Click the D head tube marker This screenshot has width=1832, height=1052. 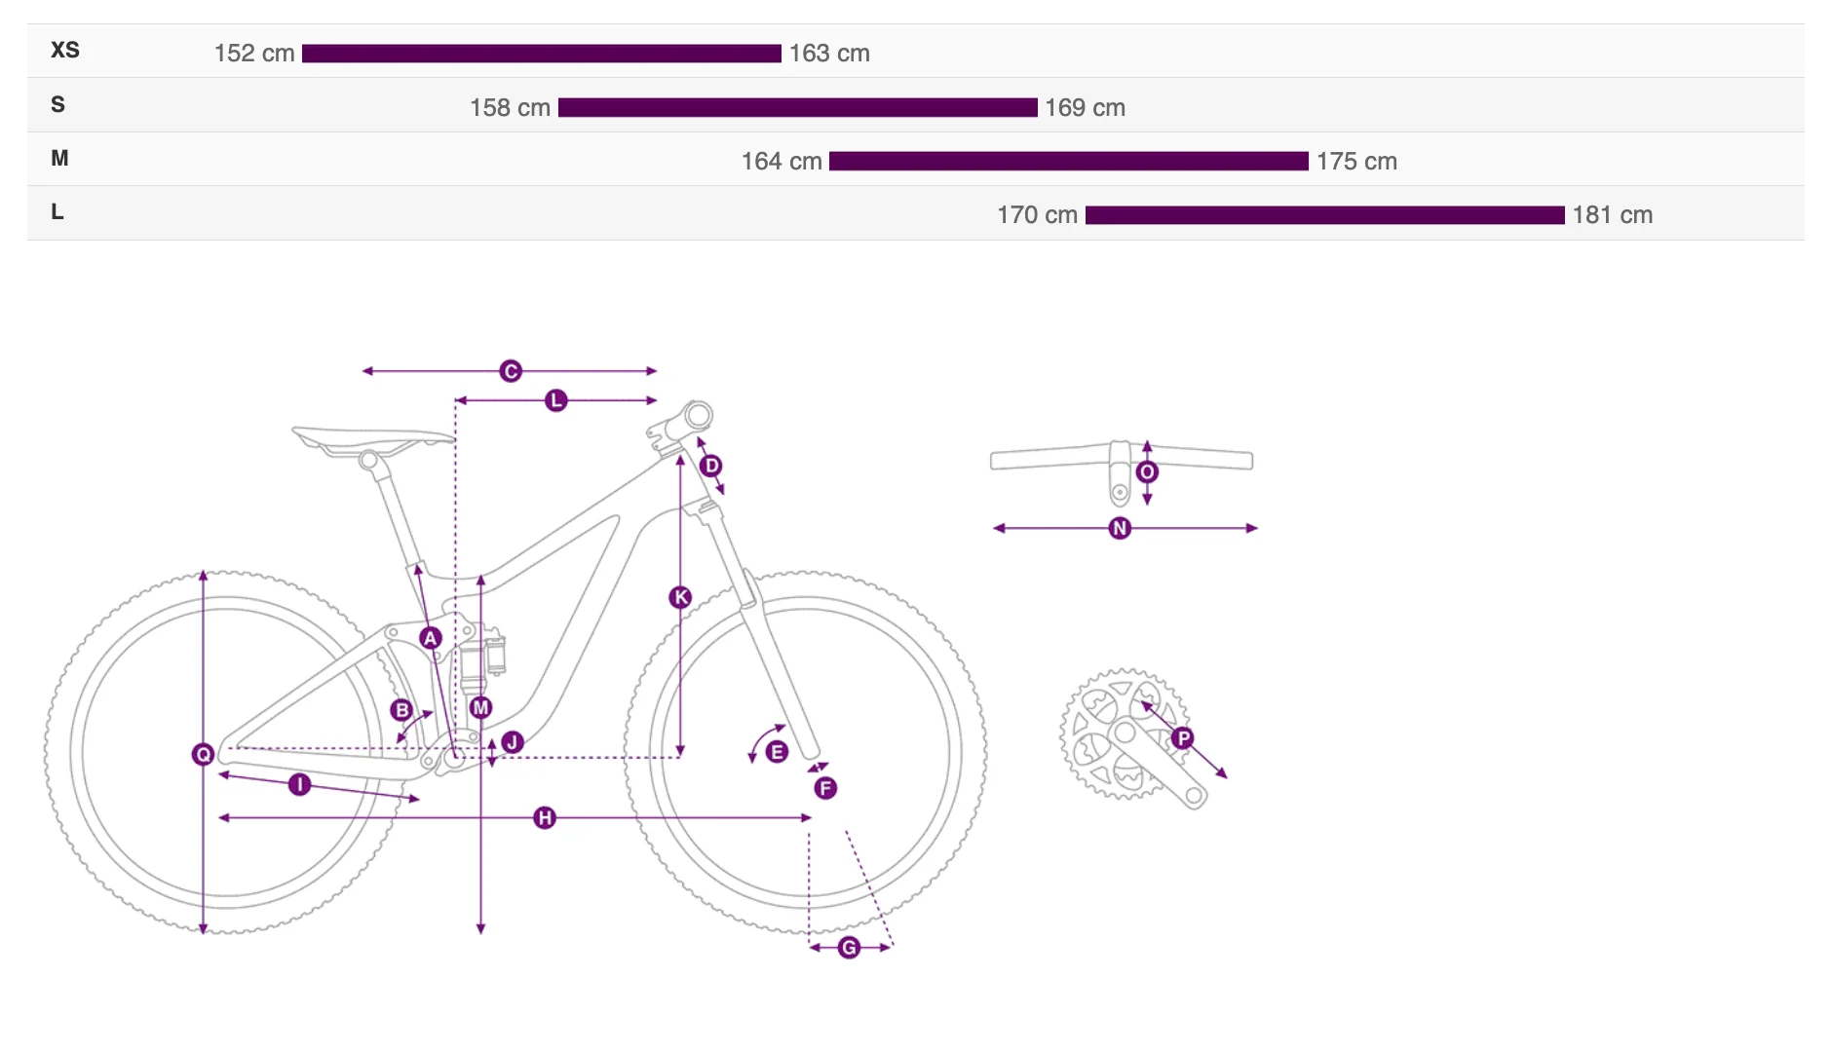point(711,466)
